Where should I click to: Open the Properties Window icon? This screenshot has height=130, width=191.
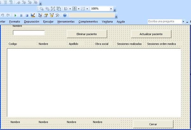pos(46,15)
